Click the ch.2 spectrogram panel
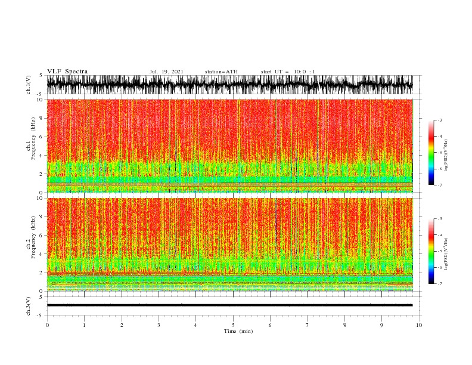Screen dimensions: 472x365 pos(229,245)
